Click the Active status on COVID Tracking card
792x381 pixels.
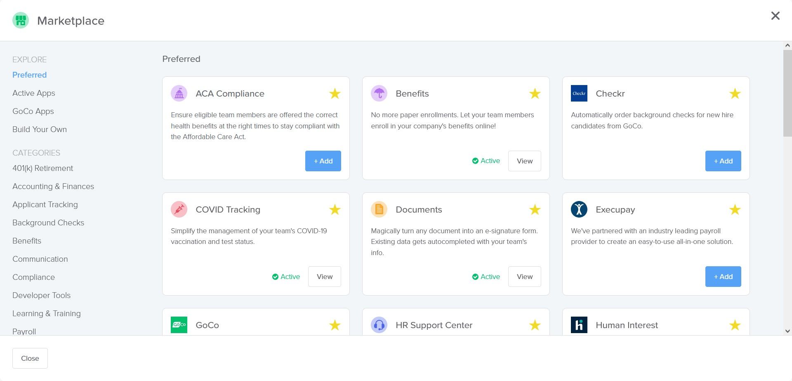coord(286,277)
